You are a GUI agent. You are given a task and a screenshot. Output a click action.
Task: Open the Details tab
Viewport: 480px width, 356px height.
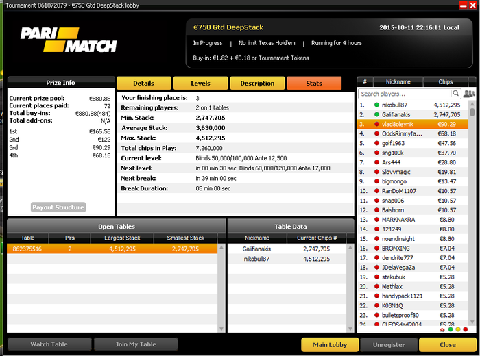pyautogui.click(x=144, y=83)
